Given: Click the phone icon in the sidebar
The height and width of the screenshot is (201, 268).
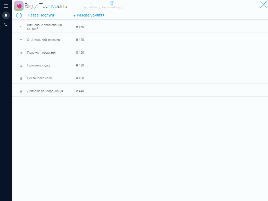Looking at the screenshot, I should click(x=6, y=25).
